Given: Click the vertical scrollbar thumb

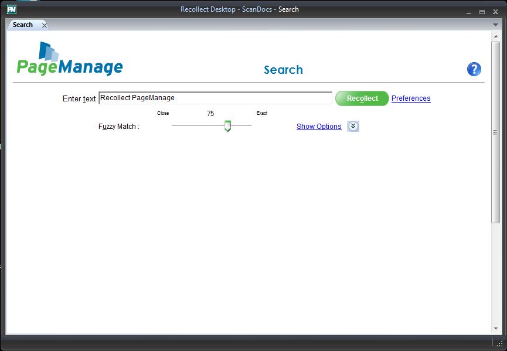Looking at the screenshot, I should (495, 132).
